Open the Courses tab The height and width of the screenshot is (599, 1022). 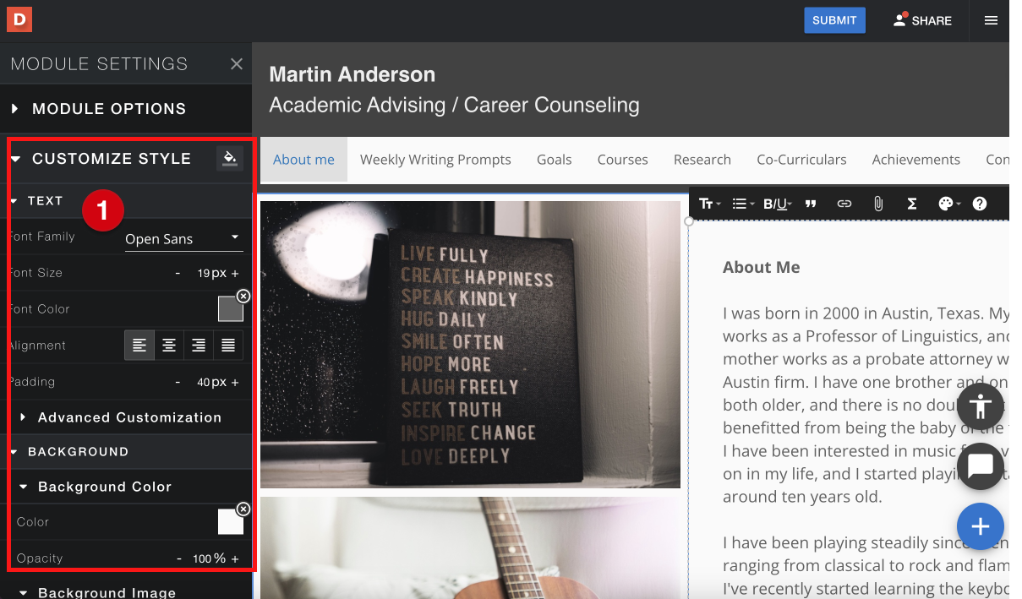623,160
